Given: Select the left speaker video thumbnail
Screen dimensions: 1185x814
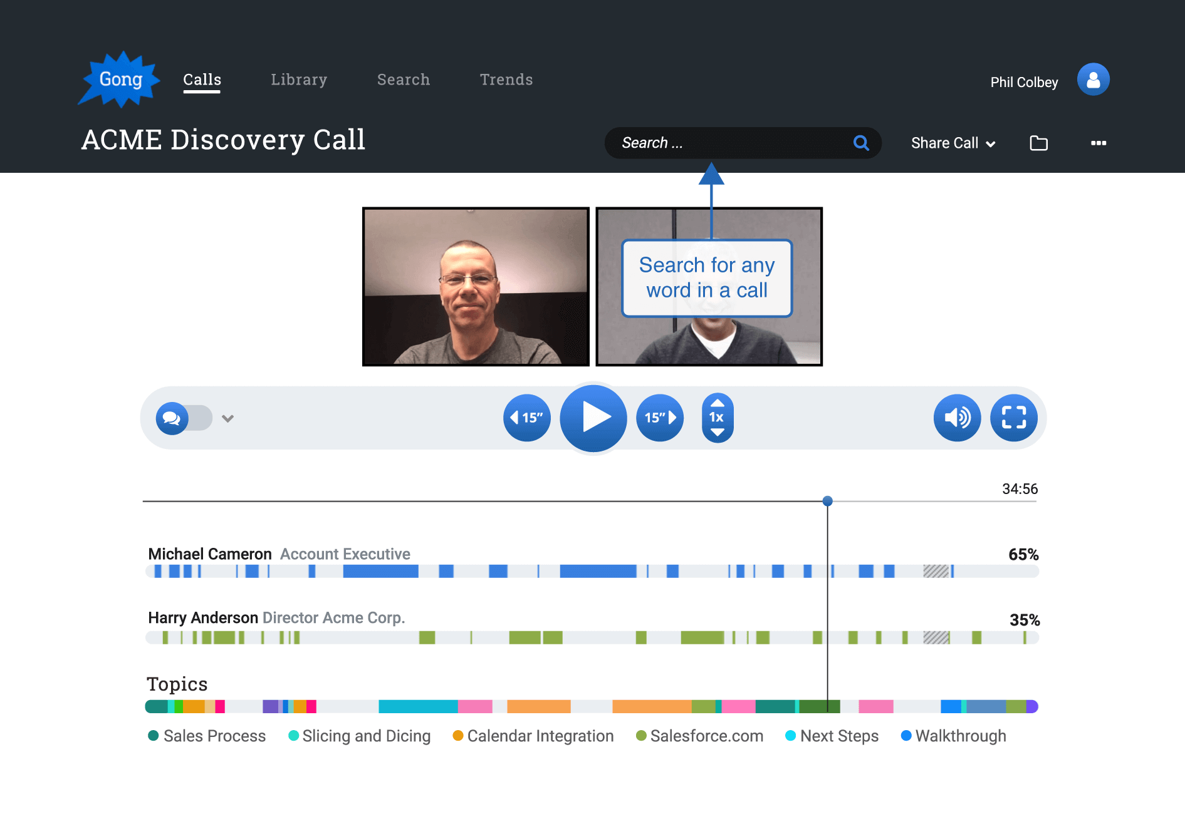Looking at the screenshot, I should (476, 287).
